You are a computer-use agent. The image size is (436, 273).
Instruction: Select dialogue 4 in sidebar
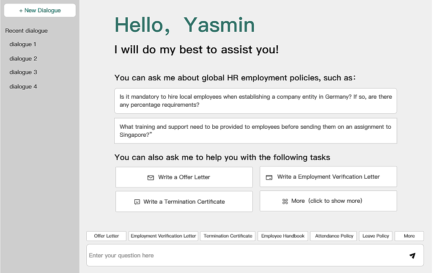click(x=23, y=87)
